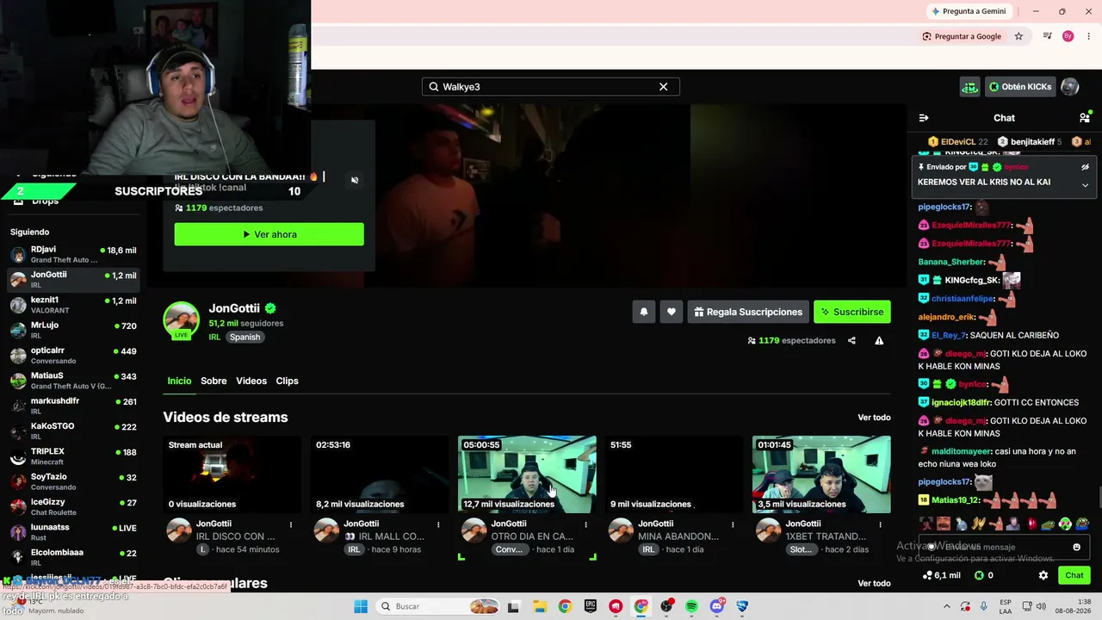Report the channel using warning icon
The image size is (1102, 620).
coord(879,341)
